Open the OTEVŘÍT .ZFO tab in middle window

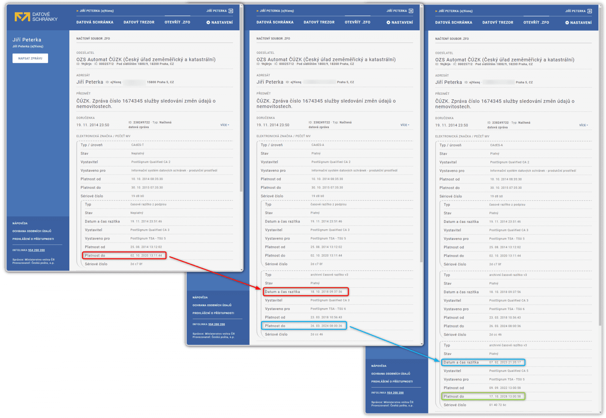358,22
